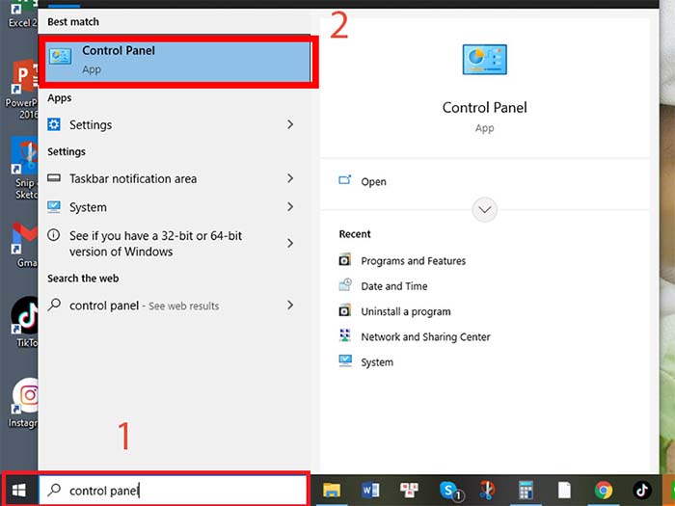
Task: Click the web search magnifier icon
Action: coord(54,305)
